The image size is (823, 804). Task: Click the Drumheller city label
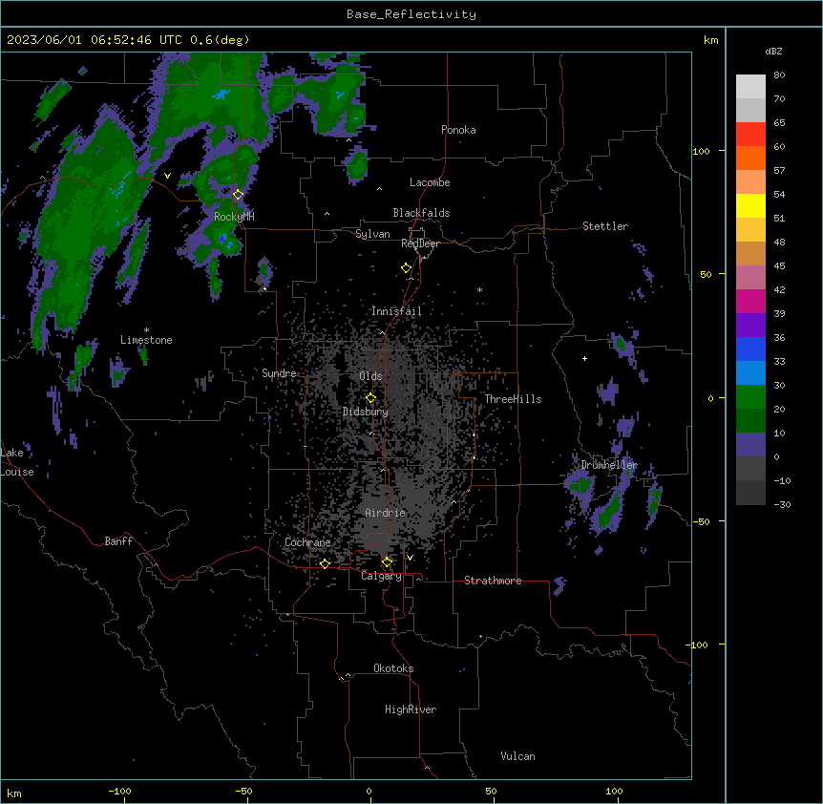(x=609, y=465)
